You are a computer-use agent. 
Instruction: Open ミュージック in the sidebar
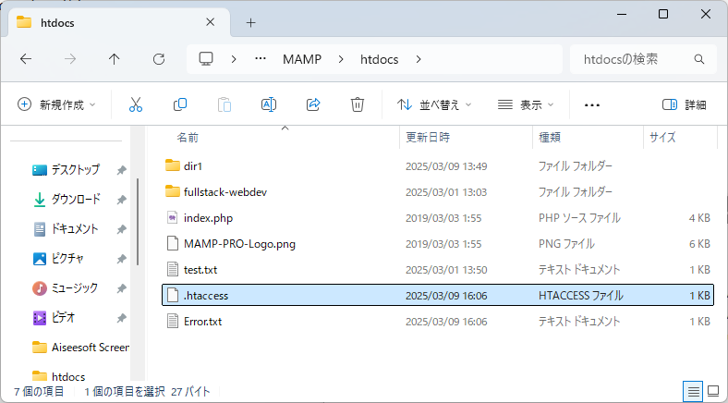click(67, 288)
